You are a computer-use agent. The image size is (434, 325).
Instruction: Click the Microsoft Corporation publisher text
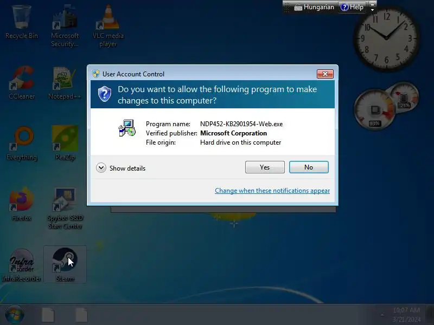233,133
